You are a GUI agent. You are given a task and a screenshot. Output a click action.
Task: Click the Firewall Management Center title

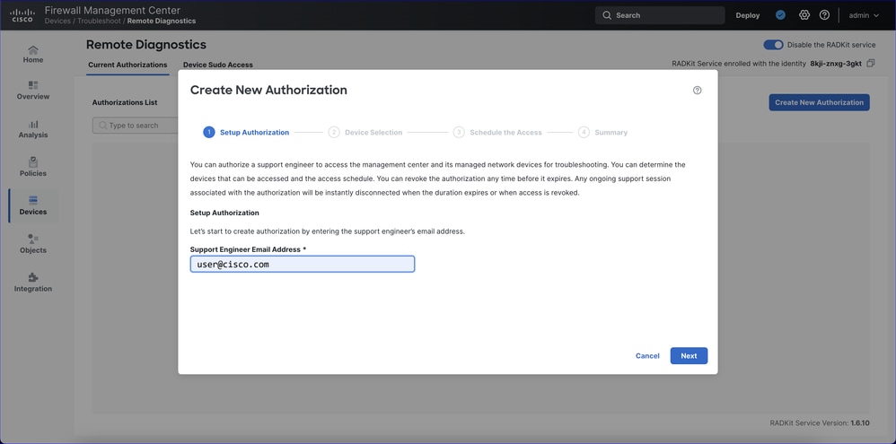point(112,10)
